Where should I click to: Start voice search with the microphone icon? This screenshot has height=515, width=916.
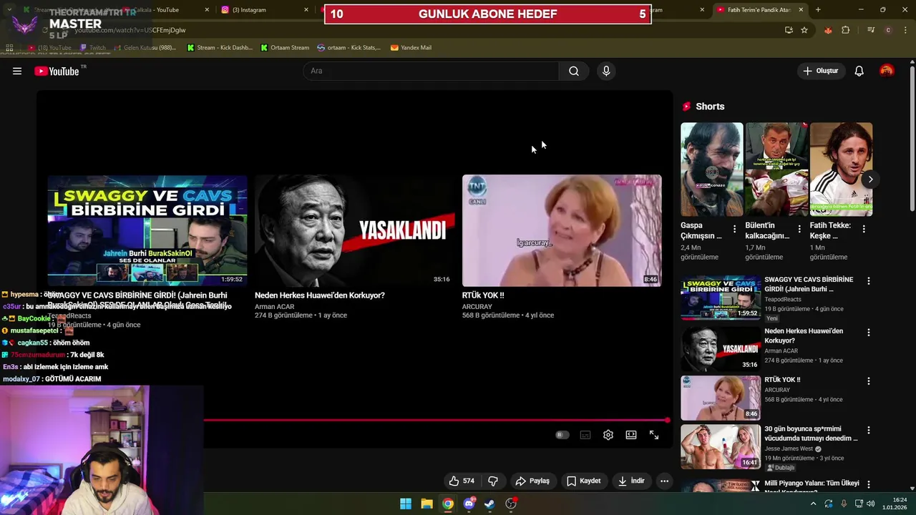(606, 71)
